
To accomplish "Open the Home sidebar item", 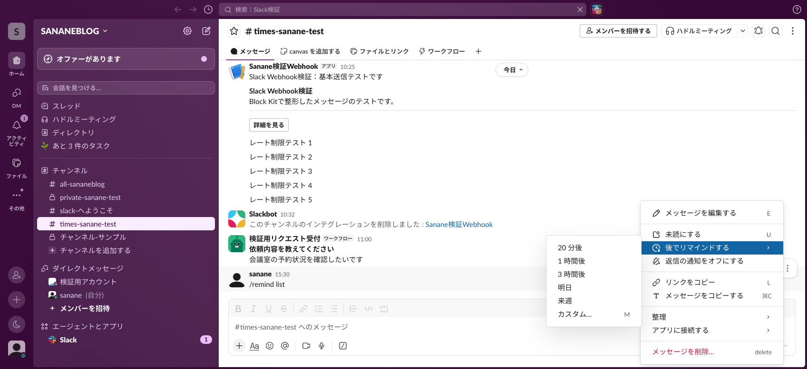I will point(17,64).
